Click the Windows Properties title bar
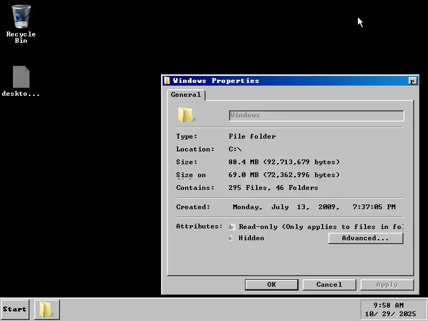Image resolution: width=428 pixels, height=321 pixels. (267, 80)
